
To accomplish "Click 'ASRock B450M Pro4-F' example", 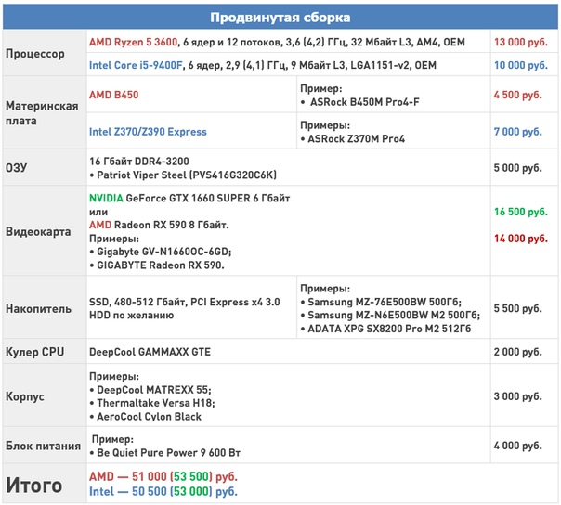I will point(365,102).
